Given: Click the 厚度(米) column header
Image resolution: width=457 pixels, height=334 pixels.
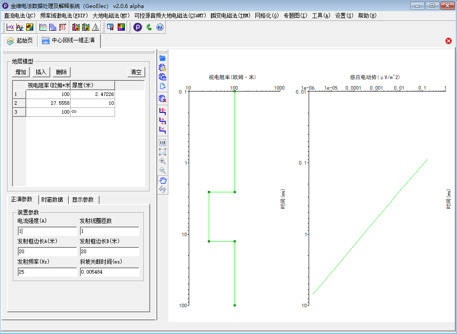Looking at the screenshot, I should tap(92, 85).
